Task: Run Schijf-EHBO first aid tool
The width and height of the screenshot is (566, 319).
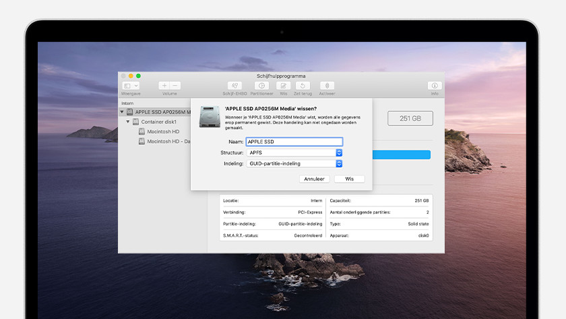Action: pyautogui.click(x=234, y=86)
